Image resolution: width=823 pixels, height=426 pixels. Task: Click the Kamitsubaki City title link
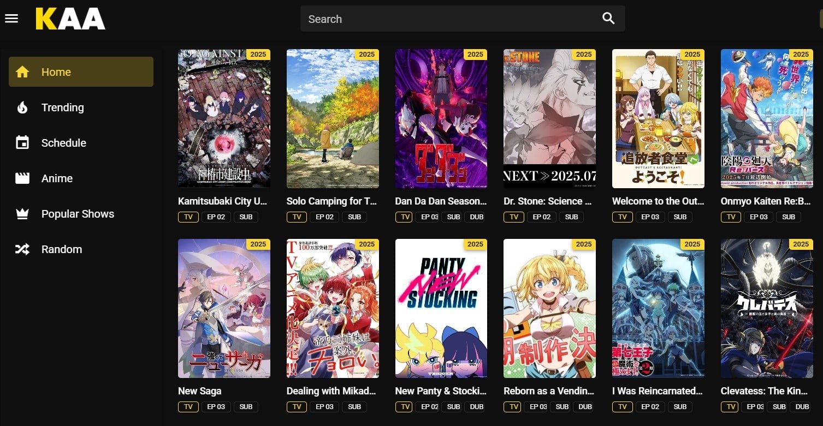(223, 201)
